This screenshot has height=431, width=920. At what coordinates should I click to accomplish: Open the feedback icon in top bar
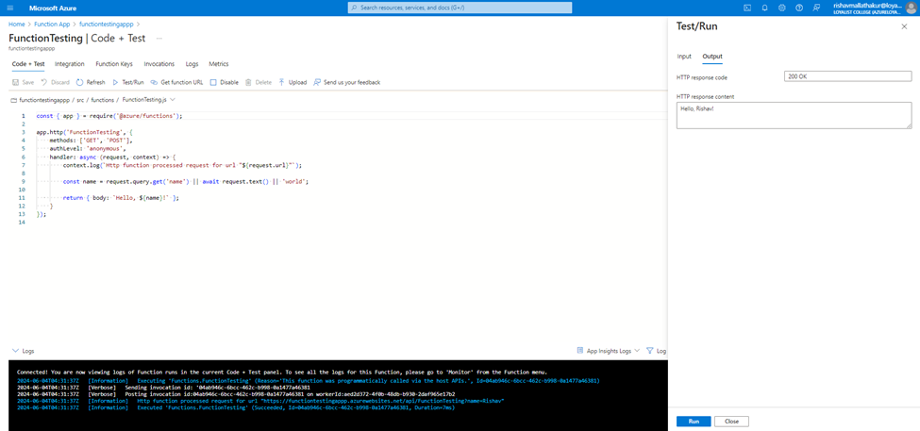[x=816, y=8]
